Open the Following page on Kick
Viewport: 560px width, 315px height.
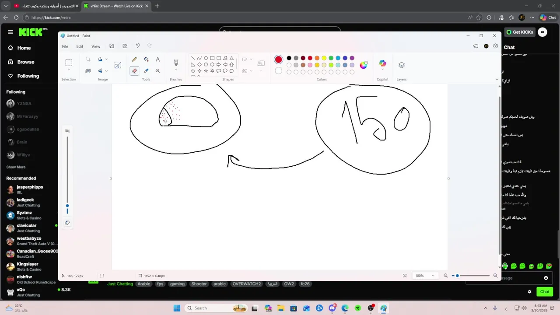(x=24, y=76)
